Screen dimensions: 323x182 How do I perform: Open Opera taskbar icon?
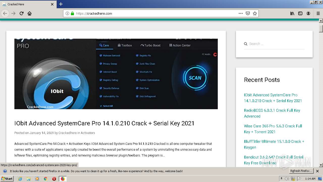point(54,179)
